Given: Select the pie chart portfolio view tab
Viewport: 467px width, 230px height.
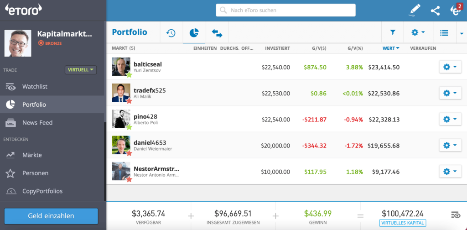Looking at the screenshot, I should pos(194,32).
